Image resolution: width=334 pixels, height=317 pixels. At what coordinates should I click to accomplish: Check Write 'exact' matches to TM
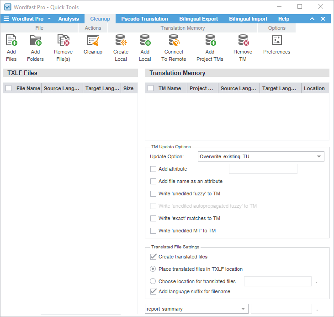click(x=153, y=219)
